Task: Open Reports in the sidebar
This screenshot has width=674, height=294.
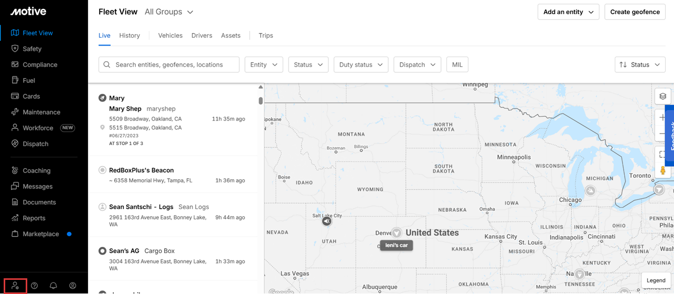Action: click(x=34, y=218)
